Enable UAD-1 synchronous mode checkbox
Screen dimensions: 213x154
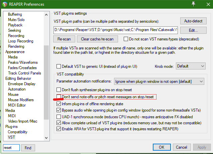pyautogui.click(x=59, y=117)
